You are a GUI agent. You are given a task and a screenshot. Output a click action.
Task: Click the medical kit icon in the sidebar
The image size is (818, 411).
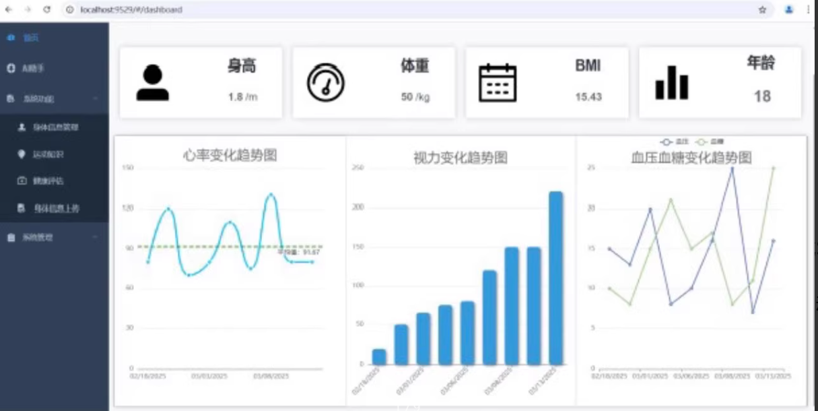[22, 181]
